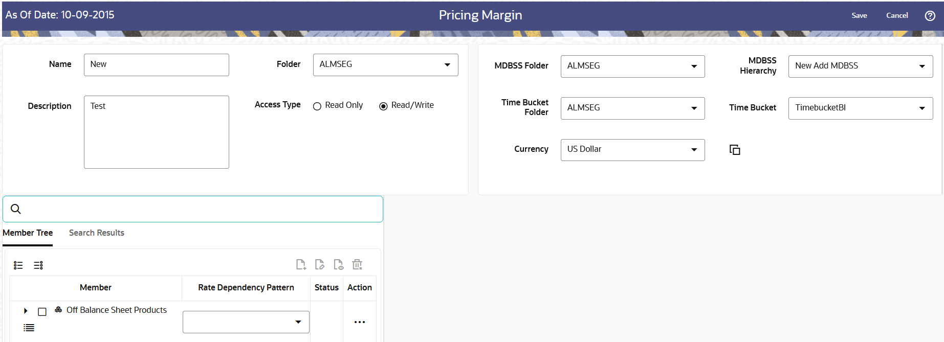Click the edit document icon in toolbar
The width and height of the screenshot is (944, 342).
tap(320, 264)
